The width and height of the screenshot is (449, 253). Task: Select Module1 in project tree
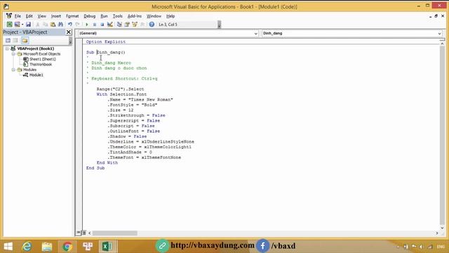36,75
